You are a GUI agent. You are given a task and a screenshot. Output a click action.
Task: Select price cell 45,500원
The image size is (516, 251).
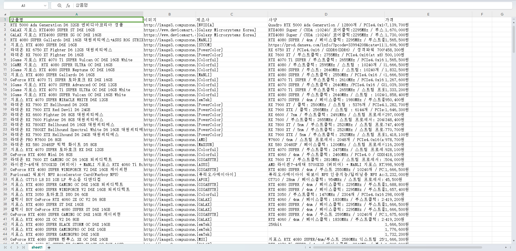pyautogui.click(x=428, y=179)
